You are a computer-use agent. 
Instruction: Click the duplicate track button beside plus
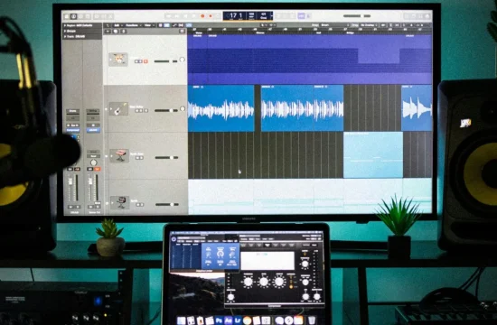pyautogui.click(x=116, y=32)
